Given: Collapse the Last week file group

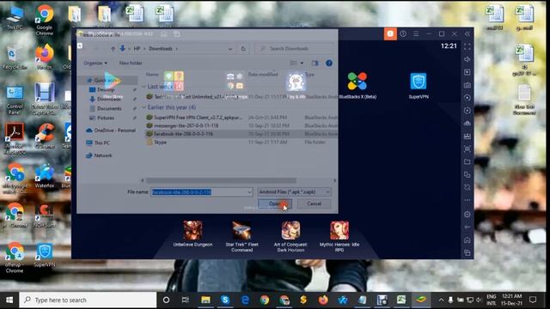Looking at the screenshot, I should [144, 86].
